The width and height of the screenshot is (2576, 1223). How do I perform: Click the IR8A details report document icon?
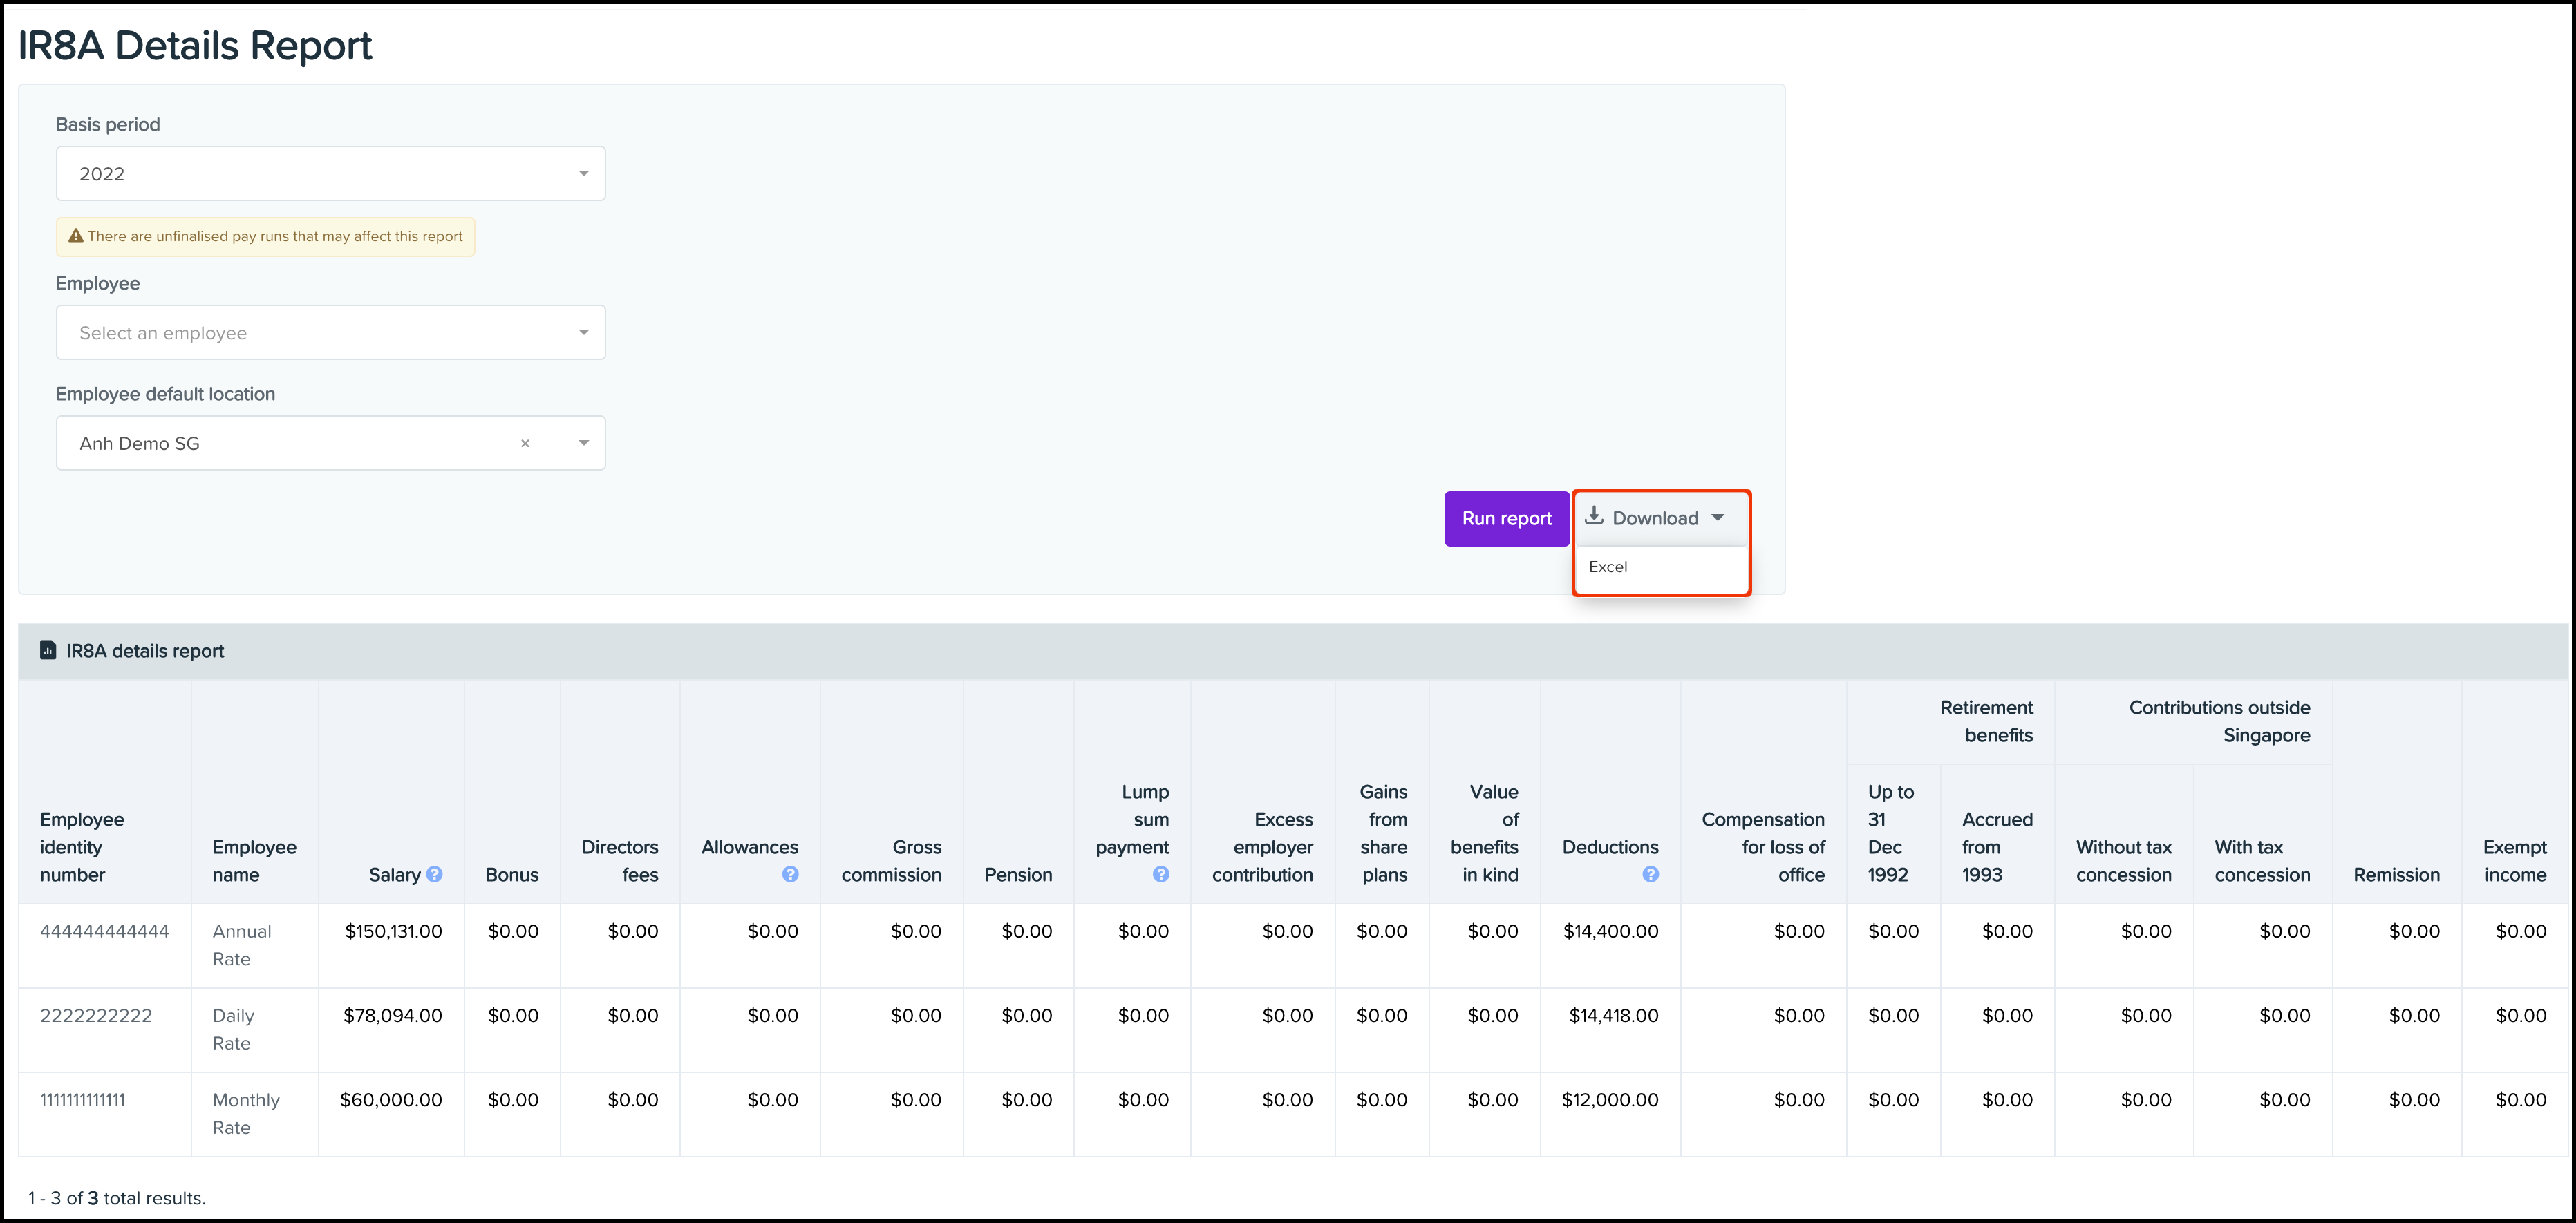coord(48,651)
